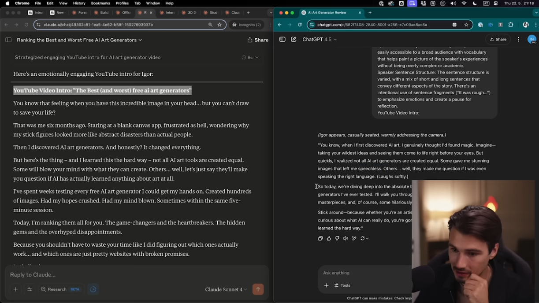The image size is (539, 303).
Task: Switch to the 'New' tab
Action: tap(57, 13)
